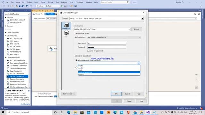Enable the Save my password checkbox

[88, 51]
